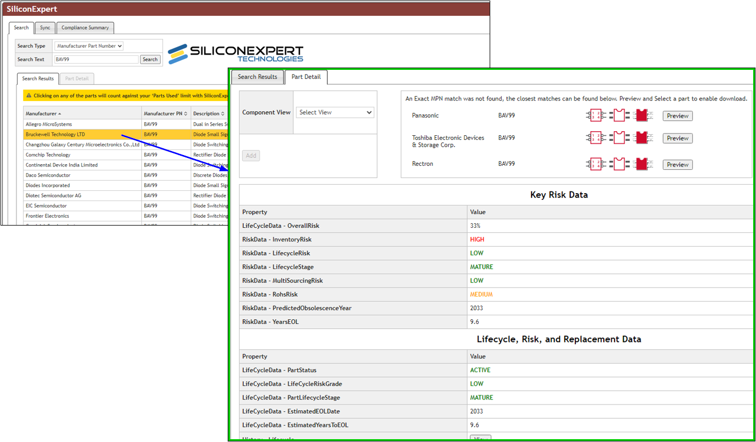Click the HIGH InventoryRisk value
756x442 pixels.
pos(477,240)
